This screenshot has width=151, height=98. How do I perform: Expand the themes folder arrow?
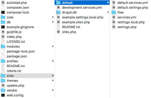coord(53,80)
